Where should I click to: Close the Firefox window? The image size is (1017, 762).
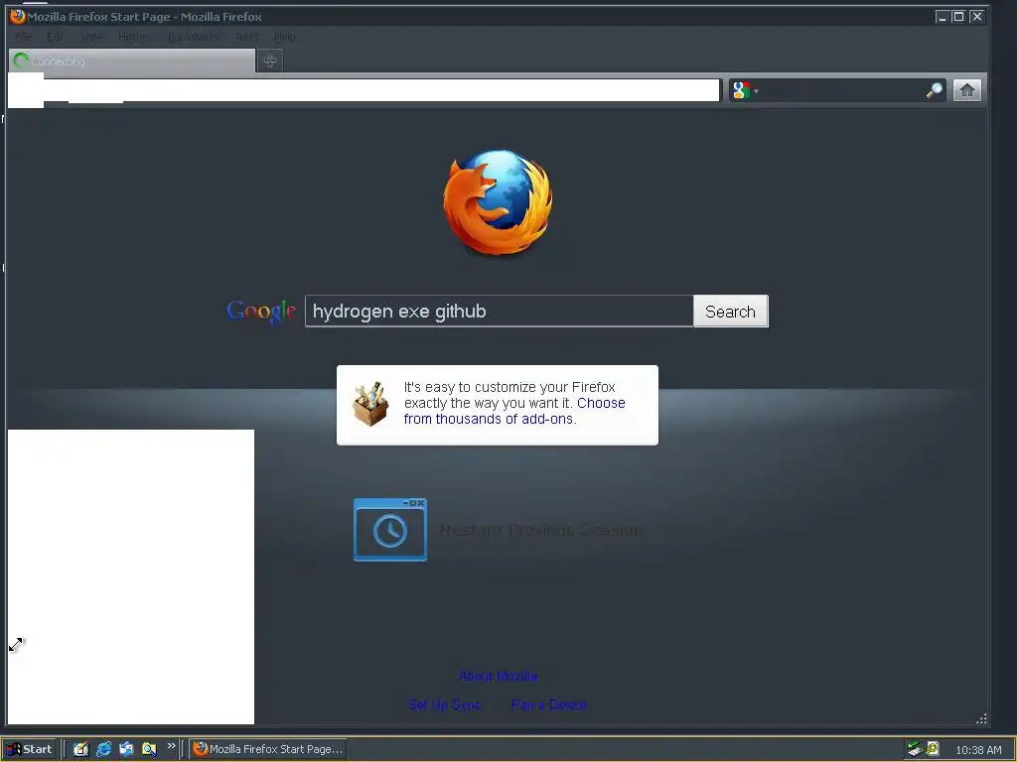click(977, 16)
